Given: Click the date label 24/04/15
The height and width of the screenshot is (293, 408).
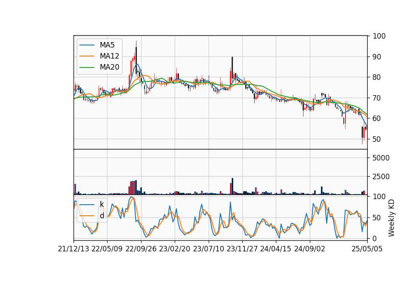Looking at the screenshot, I should pyautogui.click(x=276, y=249).
